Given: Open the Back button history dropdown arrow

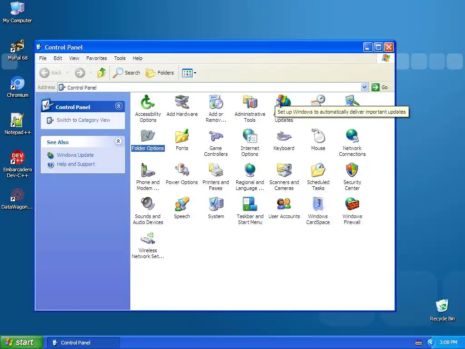Looking at the screenshot, I should [67, 73].
